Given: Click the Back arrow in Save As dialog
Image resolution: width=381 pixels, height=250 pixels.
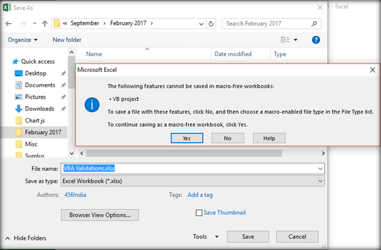Looking at the screenshot, I should point(9,24).
